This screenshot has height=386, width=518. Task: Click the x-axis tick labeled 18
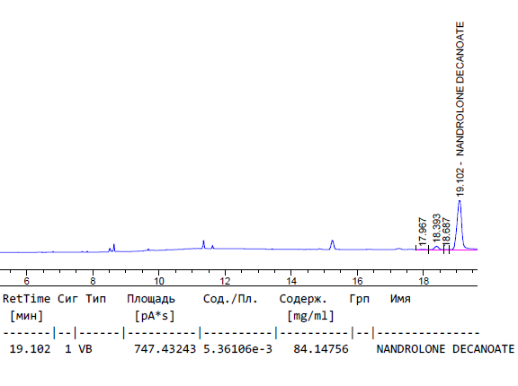click(424, 281)
